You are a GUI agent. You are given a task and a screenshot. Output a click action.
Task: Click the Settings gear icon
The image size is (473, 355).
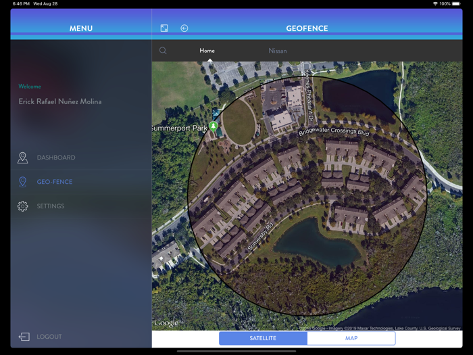point(22,206)
